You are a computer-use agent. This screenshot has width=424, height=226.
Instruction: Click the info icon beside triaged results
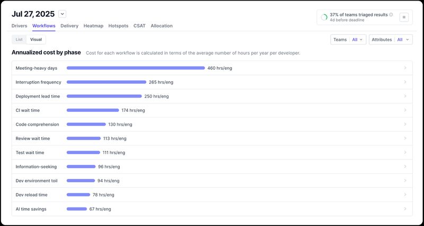[x=391, y=15]
